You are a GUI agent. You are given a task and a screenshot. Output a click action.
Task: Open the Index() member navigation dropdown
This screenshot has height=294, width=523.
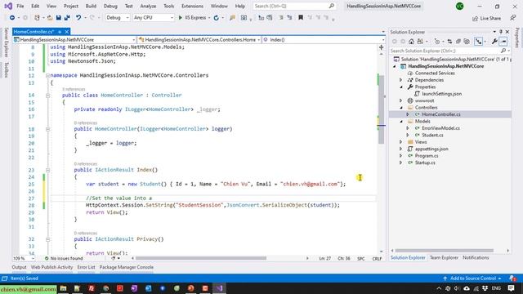click(324, 40)
